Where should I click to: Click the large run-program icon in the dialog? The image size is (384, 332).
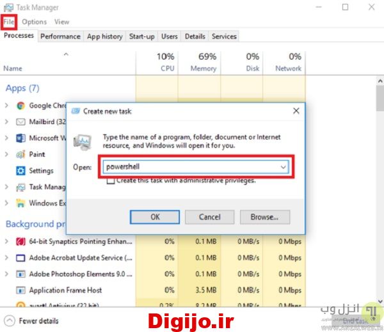83,142
